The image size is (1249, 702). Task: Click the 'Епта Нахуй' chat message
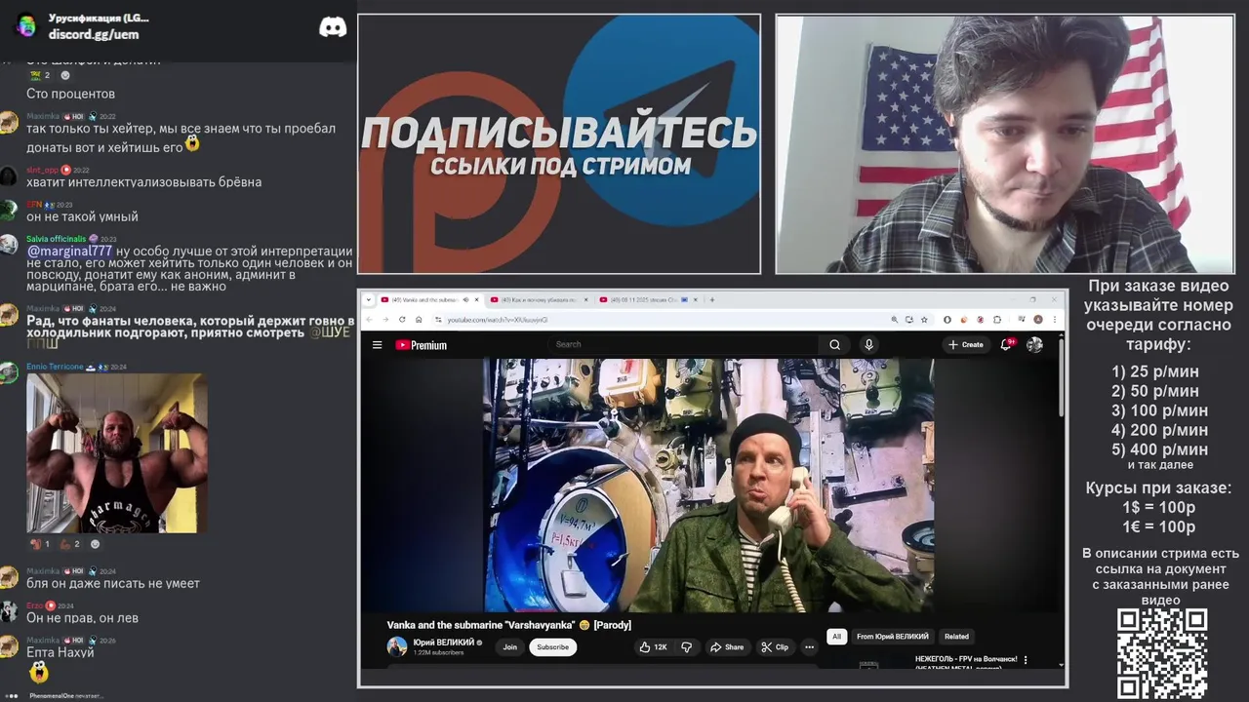click(60, 652)
